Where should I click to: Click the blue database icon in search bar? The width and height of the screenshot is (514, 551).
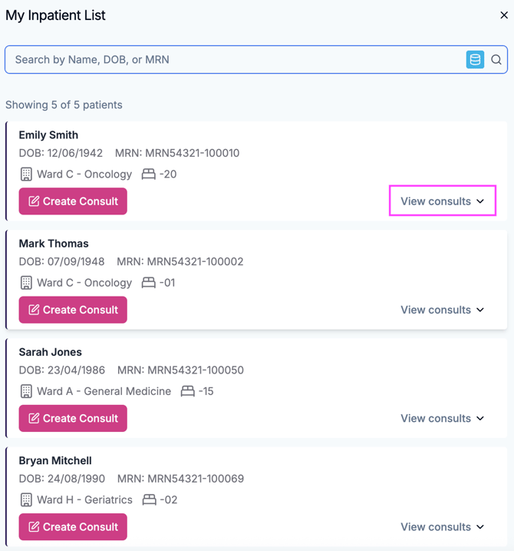pyautogui.click(x=475, y=60)
